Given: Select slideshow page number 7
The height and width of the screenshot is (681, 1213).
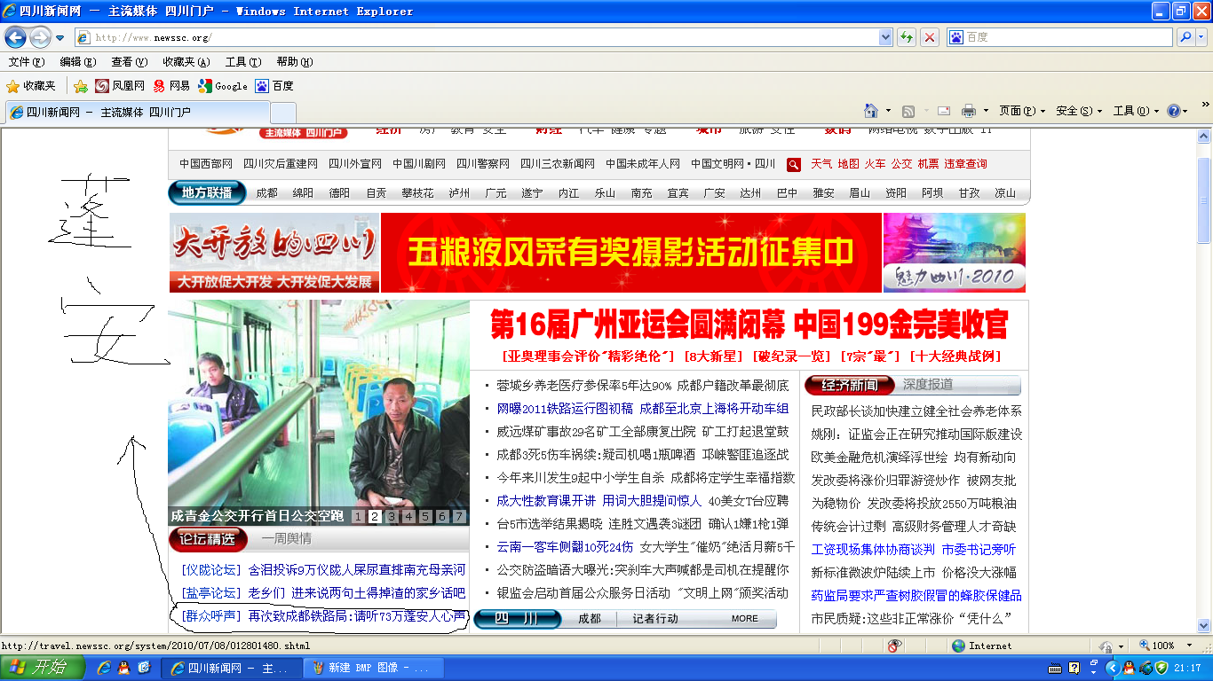Looking at the screenshot, I should pyautogui.click(x=459, y=516).
